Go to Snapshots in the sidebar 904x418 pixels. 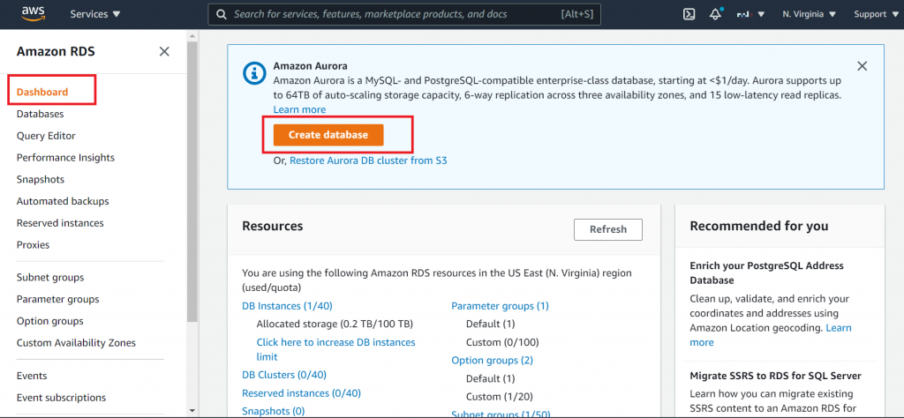coord(41,179)
